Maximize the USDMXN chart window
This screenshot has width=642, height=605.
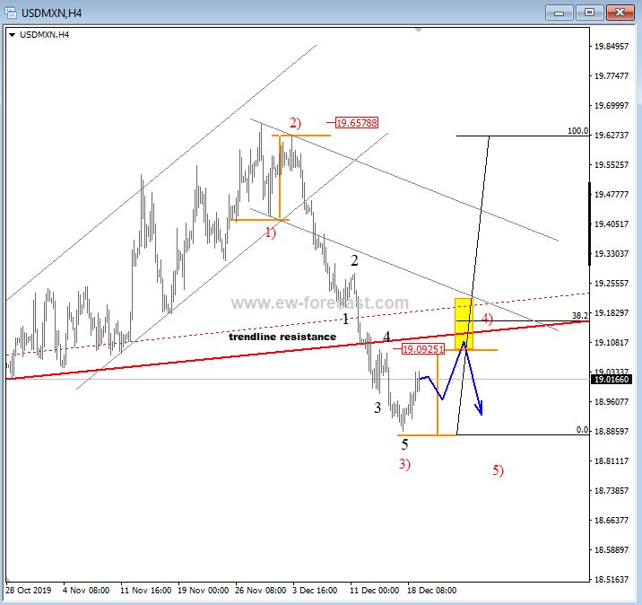(x=590, y=12)
